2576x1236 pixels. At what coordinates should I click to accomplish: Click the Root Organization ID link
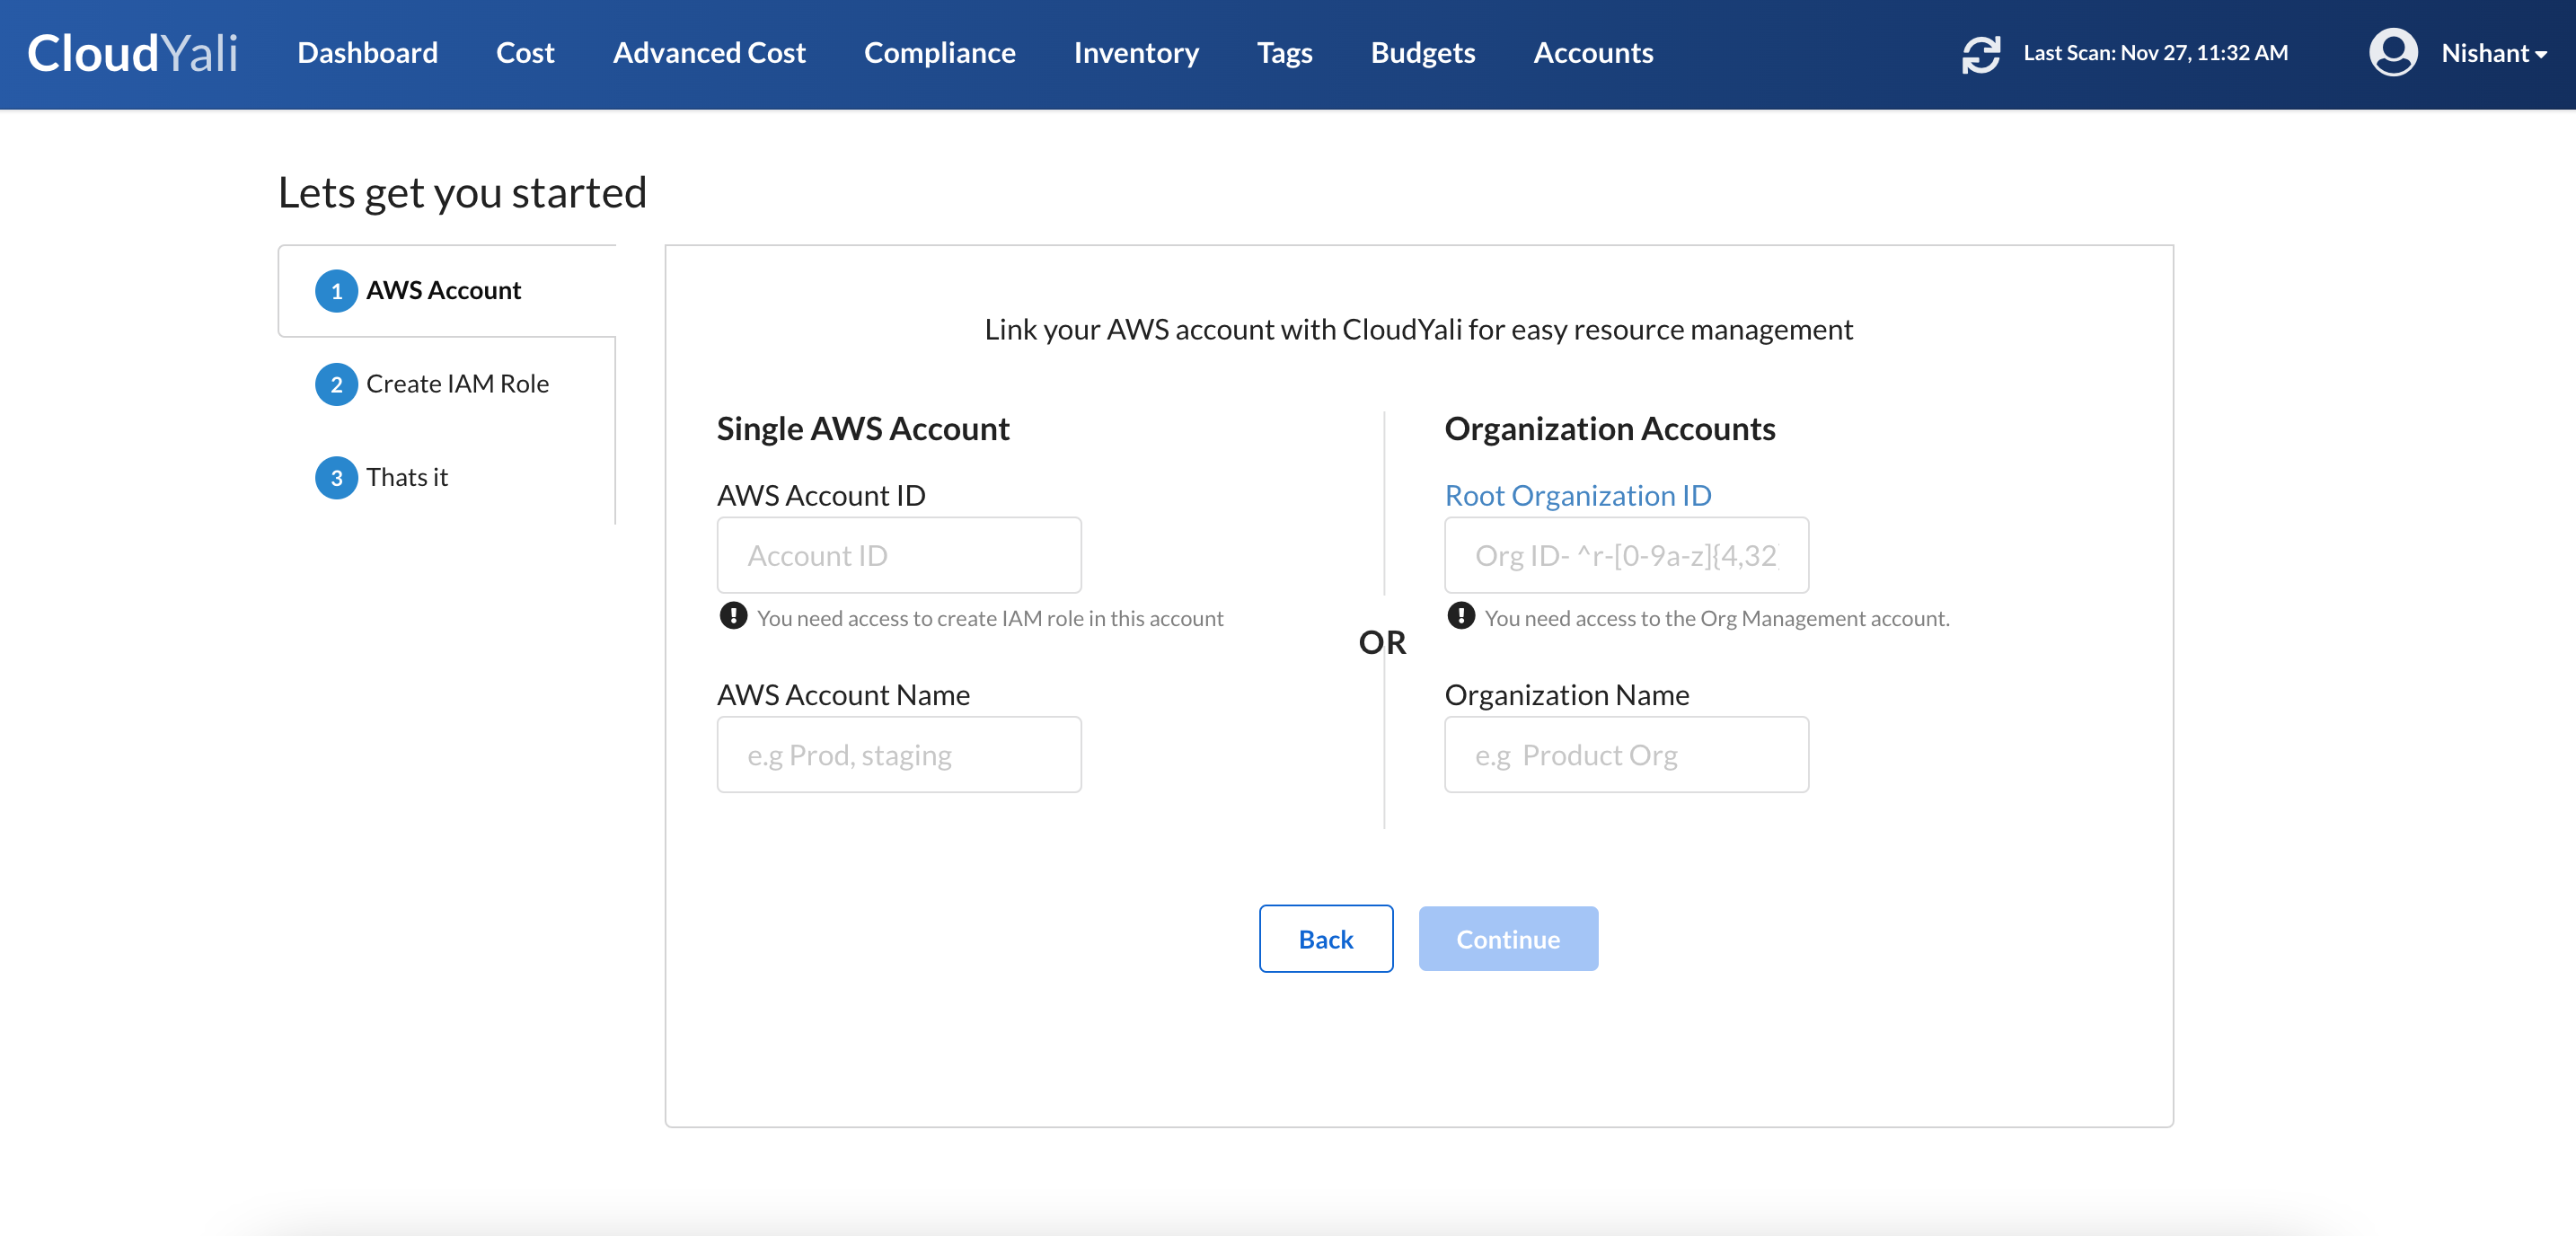(x=1577, y=493)
